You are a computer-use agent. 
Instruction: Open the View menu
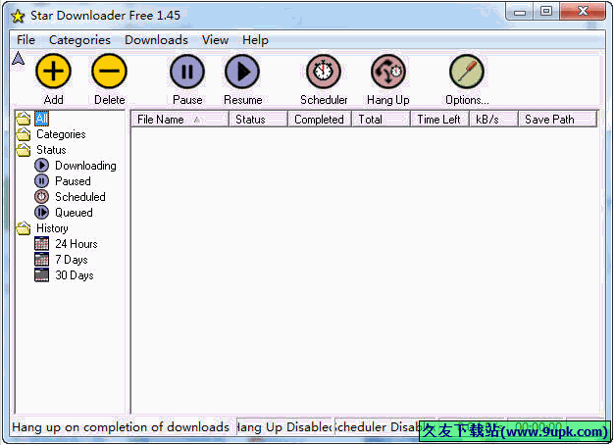[x=215, y=40]
